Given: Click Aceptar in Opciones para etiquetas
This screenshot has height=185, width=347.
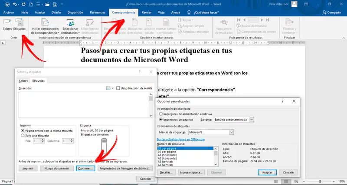Looking at the screenshot, I should pyautogui.click(x=267, y=172).
